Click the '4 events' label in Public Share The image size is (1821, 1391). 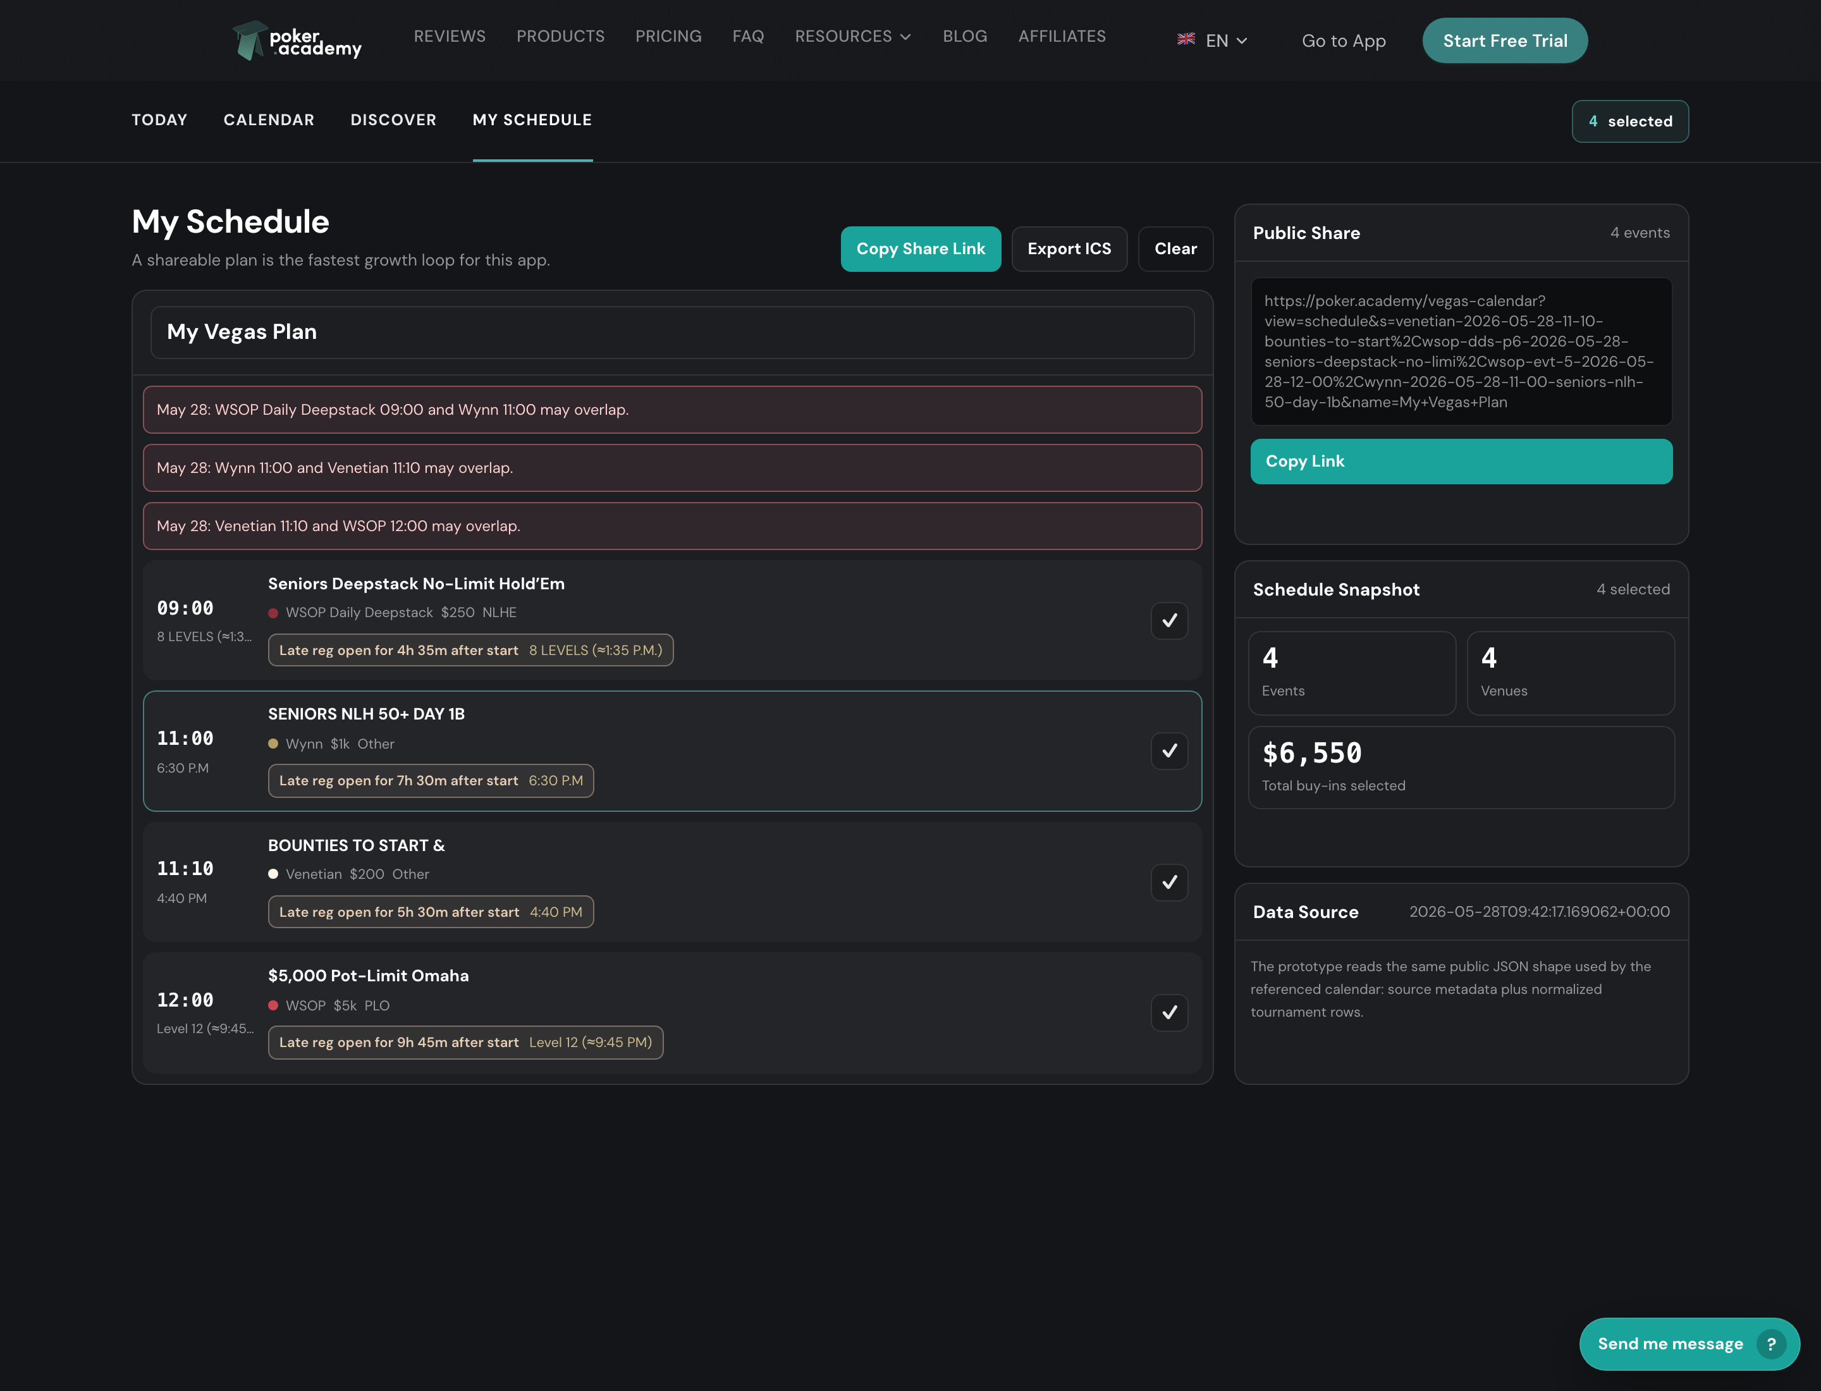point(1640,233)
